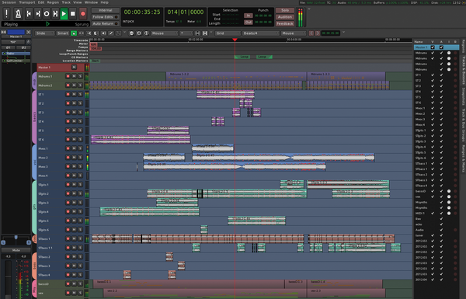Click the zoom in icon

coord(139,33)
